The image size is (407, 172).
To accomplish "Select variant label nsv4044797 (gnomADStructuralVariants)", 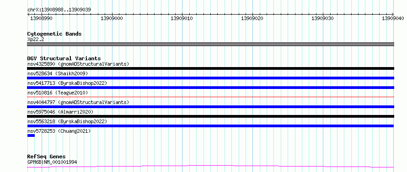I will pos(78,102).
